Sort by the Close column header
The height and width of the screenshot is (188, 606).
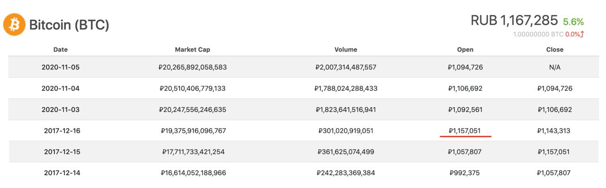click(x=555, y=49)
